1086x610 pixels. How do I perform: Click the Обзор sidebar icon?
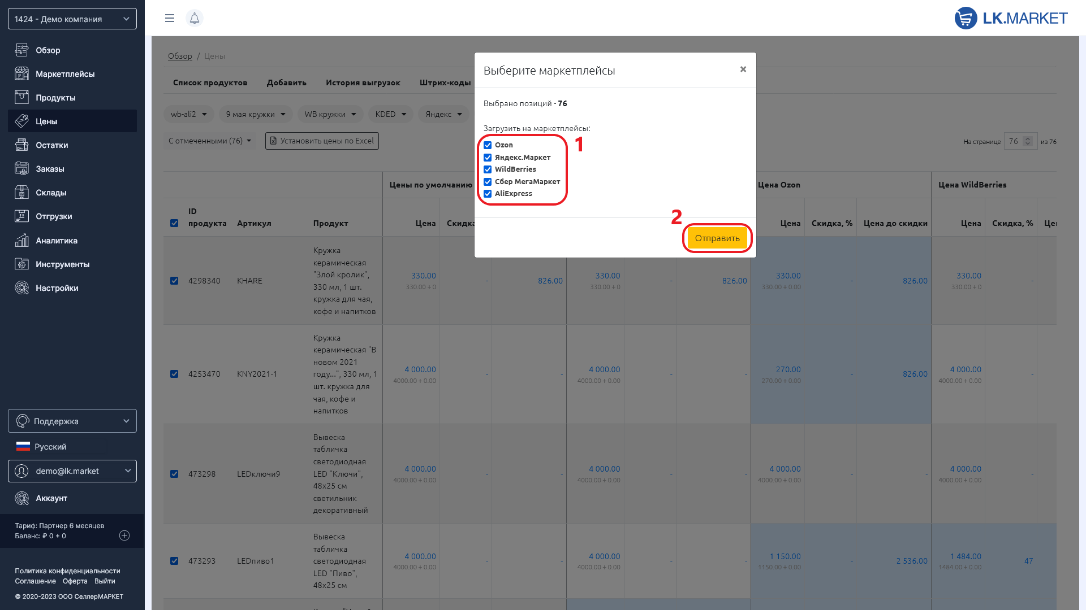point(21,50)
